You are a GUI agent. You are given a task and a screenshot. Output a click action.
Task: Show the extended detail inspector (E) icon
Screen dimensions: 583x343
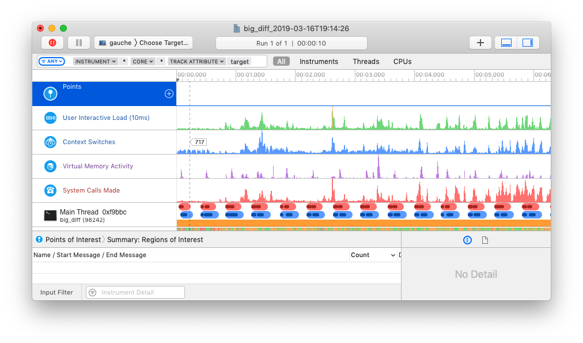pyautogui.click(x=467, y=240)
